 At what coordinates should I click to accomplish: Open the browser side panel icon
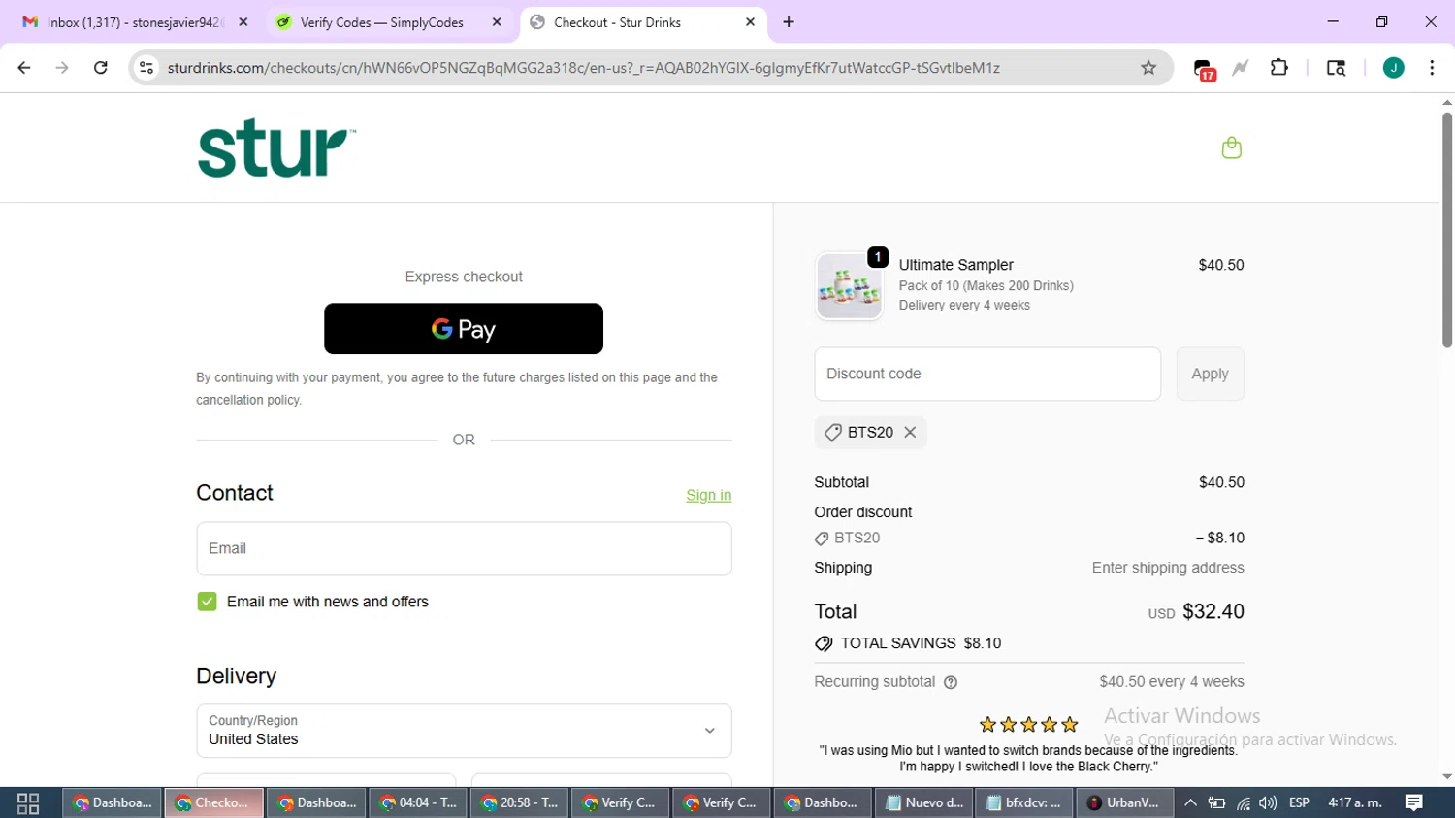[x=1336, y=68]
